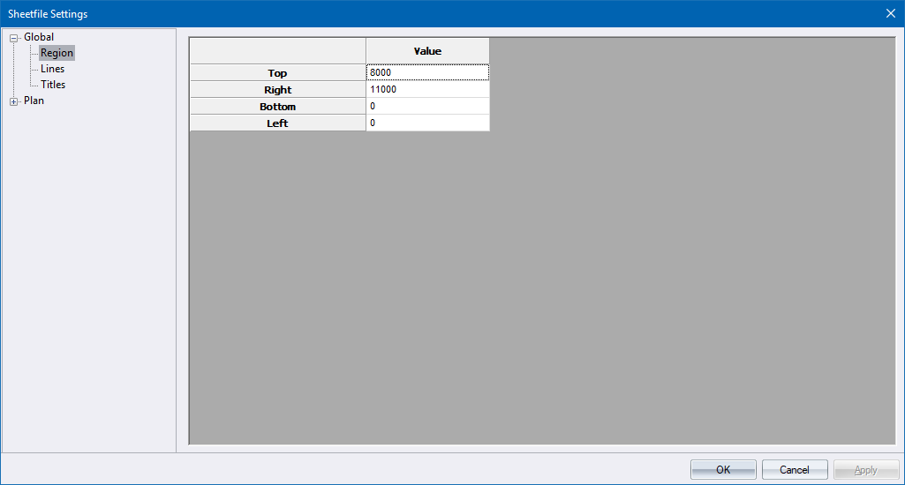The image size is (905, 485).
Task: Click the Apply button
Action: 865,470
